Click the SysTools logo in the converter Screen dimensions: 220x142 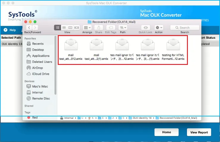click(23, 15)
